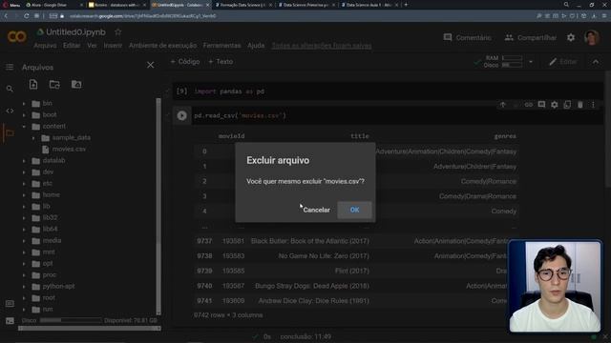
Task: Click the cell link icon
Action: pos(528,105)
